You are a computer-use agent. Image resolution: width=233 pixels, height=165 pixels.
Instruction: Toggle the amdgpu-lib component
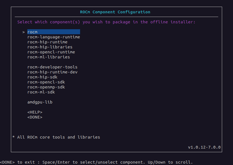coord(40,102)
